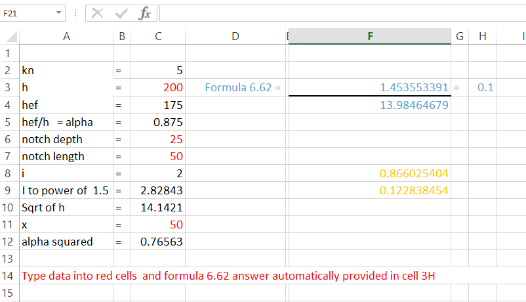
Task: Select row 14 header
Action: tap(9, 276)
